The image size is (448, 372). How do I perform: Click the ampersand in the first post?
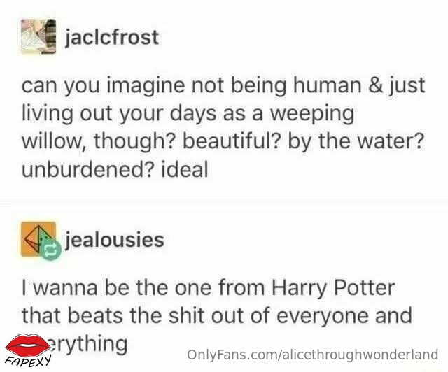tap(375, 85)
